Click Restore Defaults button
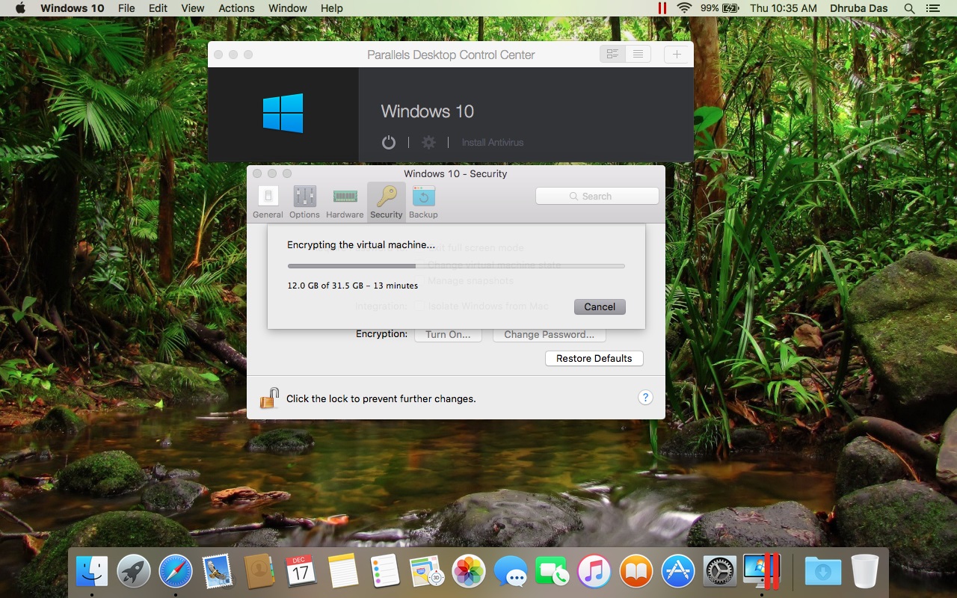Viewport: 957px width, 598px height. click(x=594, y=358)
